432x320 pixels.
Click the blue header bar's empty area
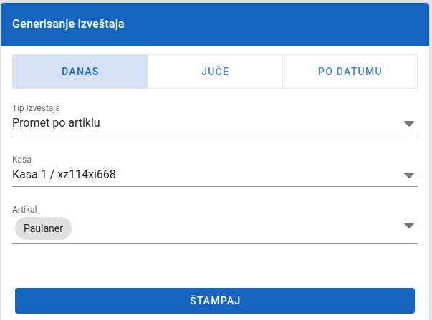coord(276,24)
